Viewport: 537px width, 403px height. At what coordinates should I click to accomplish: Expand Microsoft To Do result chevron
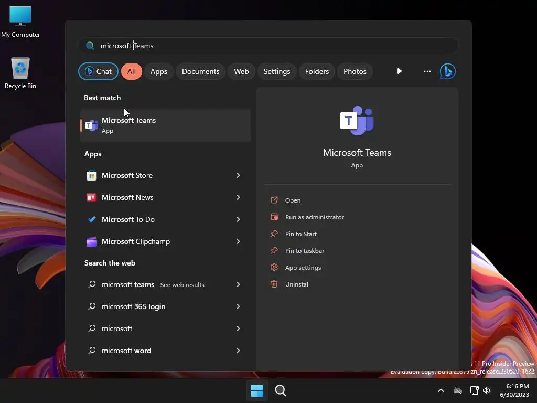click(x=239, y=219)
